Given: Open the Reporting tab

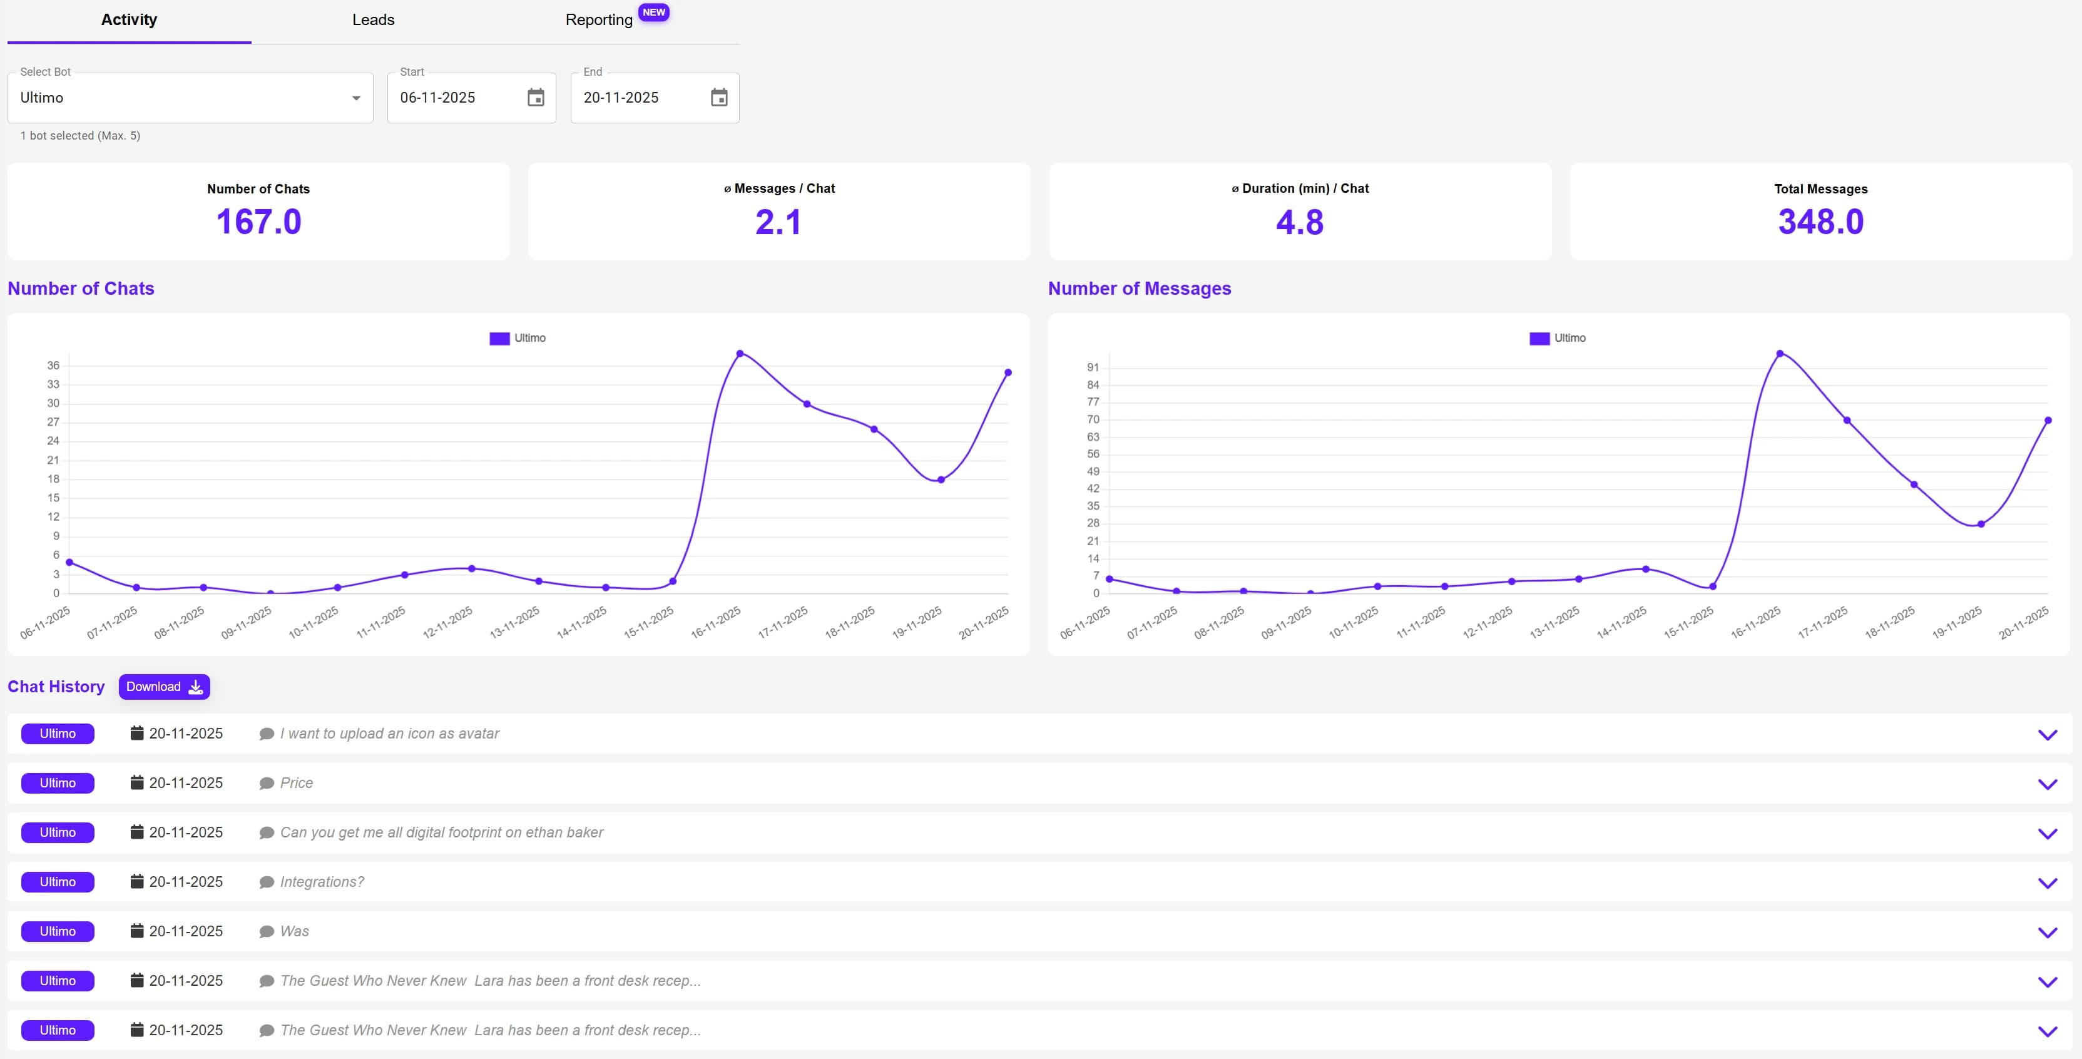Looking at the screenshot, I should point(598,19).
